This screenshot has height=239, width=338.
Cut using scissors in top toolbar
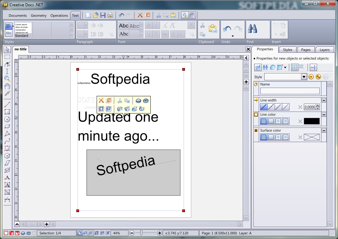coord(159,15)
